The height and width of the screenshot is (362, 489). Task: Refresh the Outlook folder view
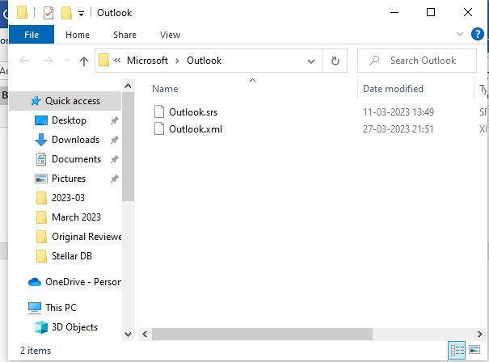pyautogui.click(x=335, y=61)
